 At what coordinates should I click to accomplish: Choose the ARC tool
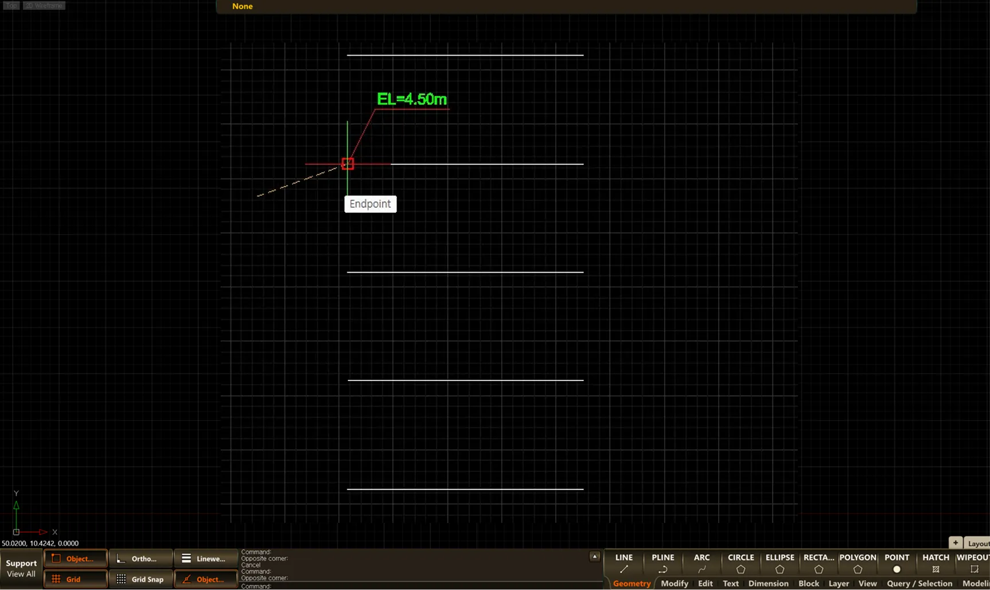[x=701, y=563]
